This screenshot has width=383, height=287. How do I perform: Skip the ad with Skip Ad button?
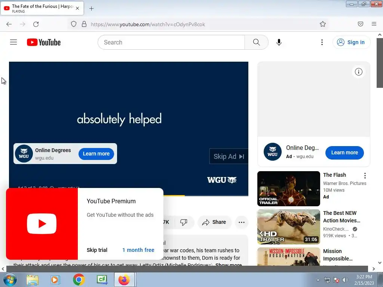pos(229,157)
